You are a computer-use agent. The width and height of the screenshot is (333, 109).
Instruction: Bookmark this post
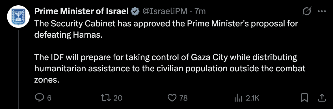point(304,97)
